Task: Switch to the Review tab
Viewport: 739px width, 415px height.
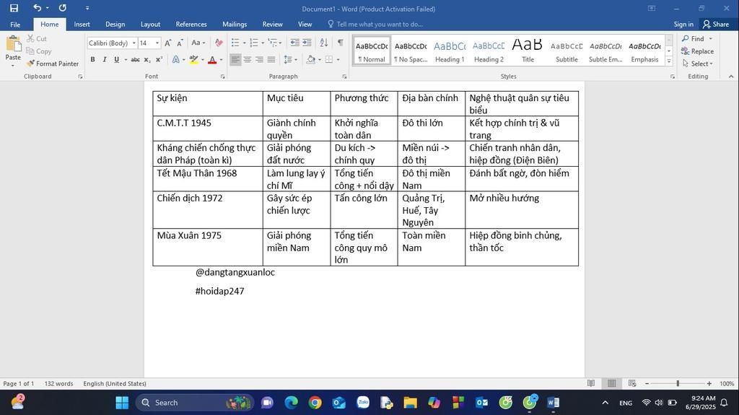Action: 272,25
